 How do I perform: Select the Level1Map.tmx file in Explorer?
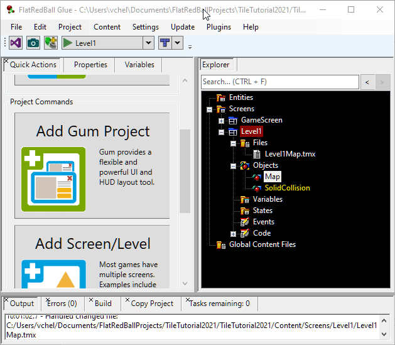click(x=288, y=154)
